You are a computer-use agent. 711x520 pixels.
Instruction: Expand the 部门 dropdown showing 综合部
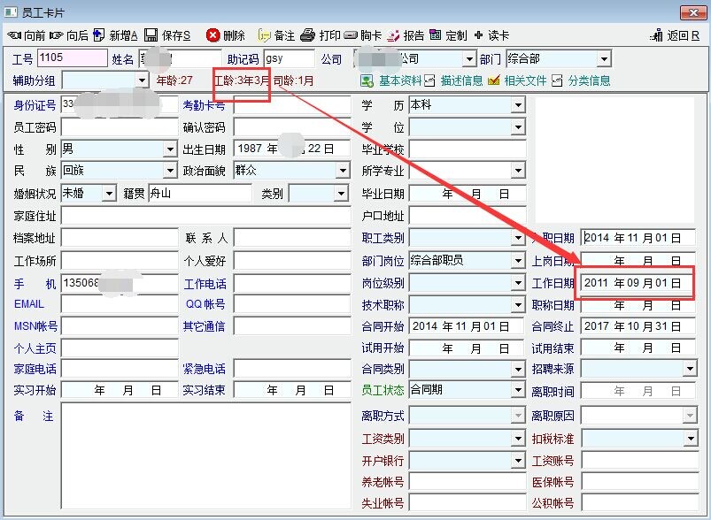[x=604, y=59]
